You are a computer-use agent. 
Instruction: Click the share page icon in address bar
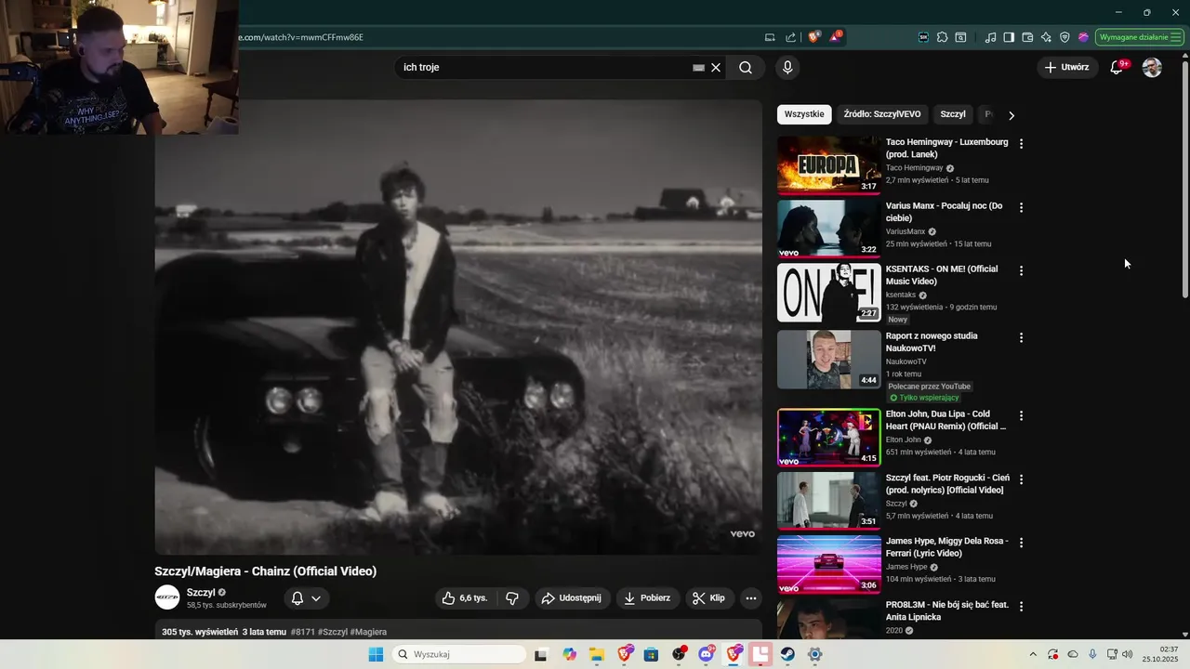(790, 37)
